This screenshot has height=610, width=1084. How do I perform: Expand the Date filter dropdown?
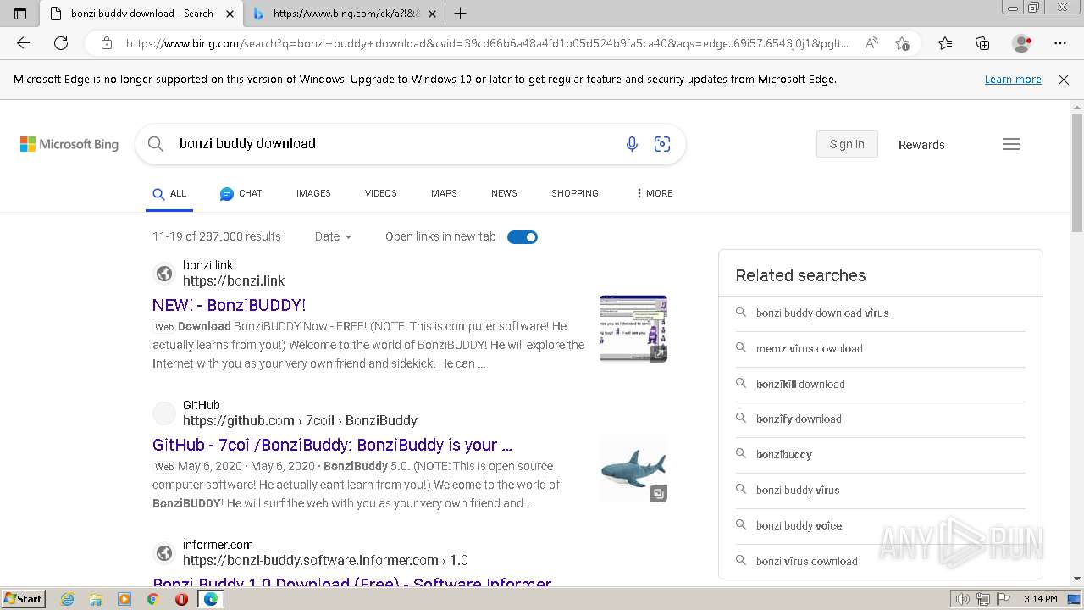[x=333, y=237]
